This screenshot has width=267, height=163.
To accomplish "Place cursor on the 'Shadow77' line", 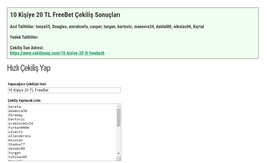I will pos(16,144).
